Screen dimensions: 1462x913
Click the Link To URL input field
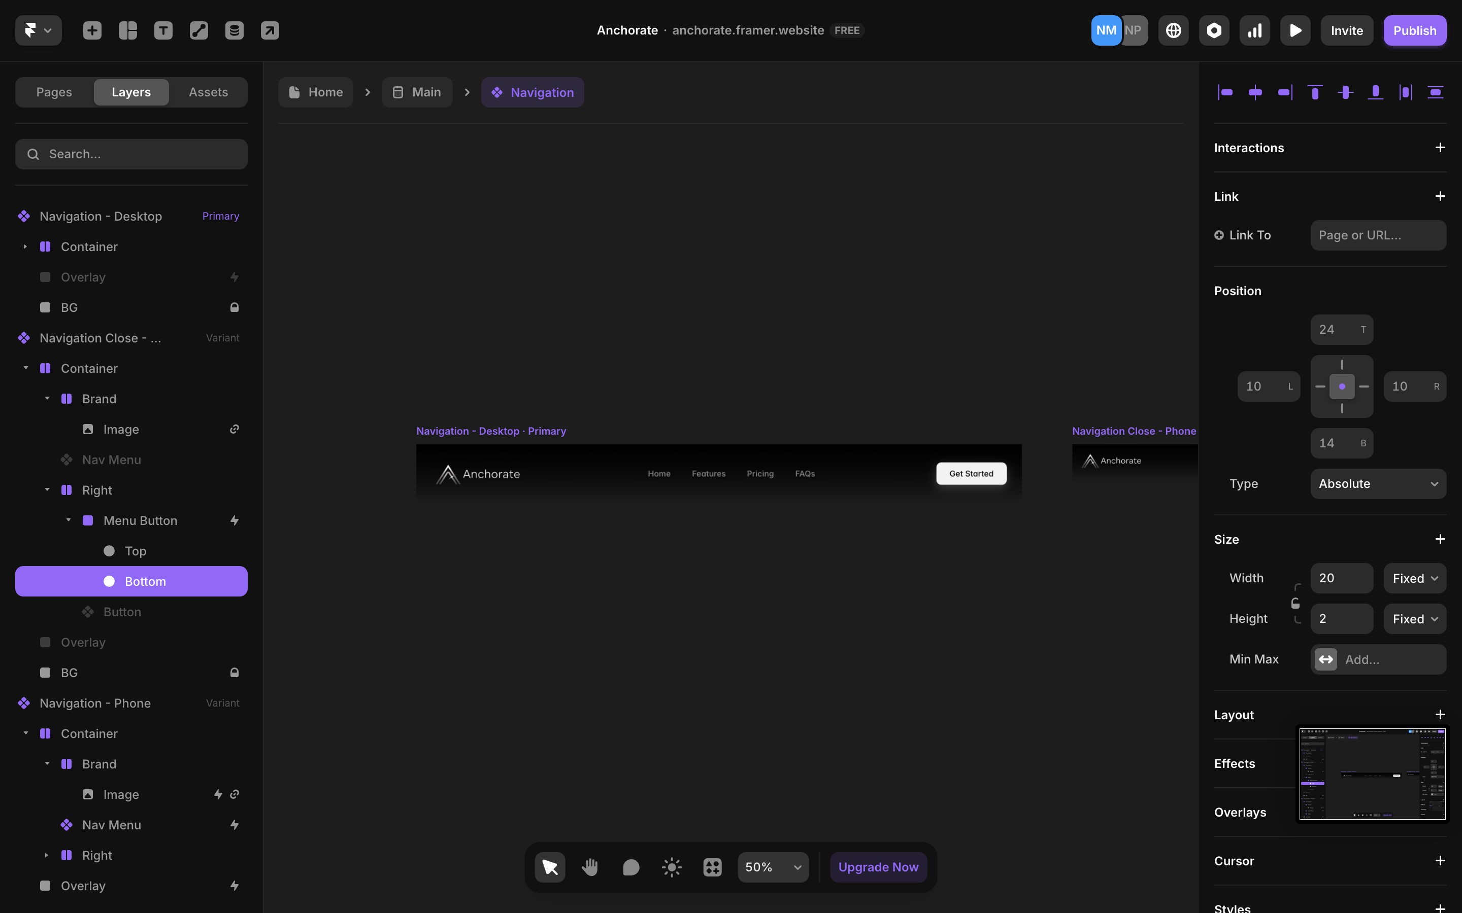(1378, 235)
